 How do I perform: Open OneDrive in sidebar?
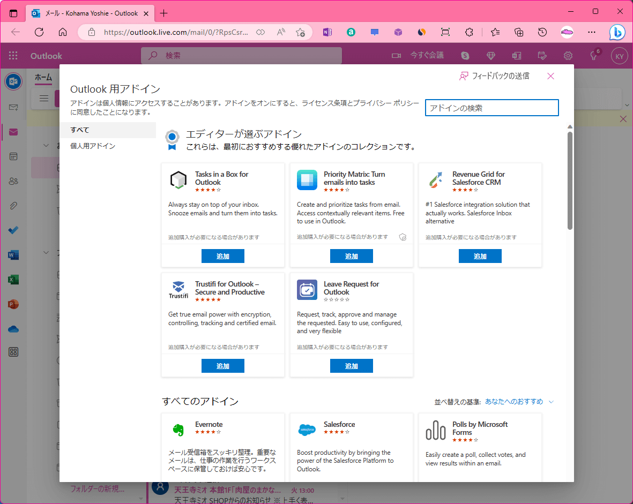tap(13, 329)
